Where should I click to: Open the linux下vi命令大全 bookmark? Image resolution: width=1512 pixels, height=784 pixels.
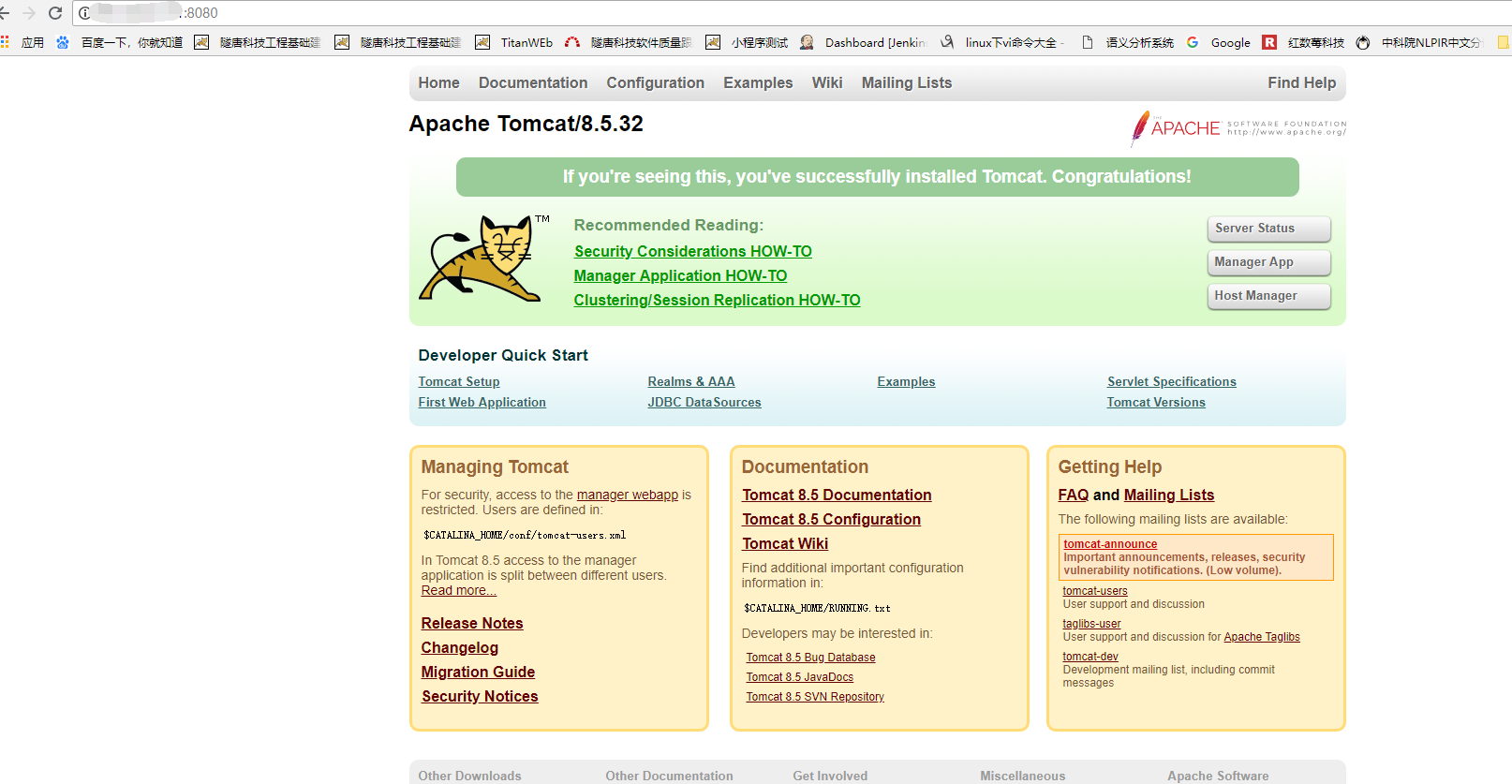tap(1002, 42)
